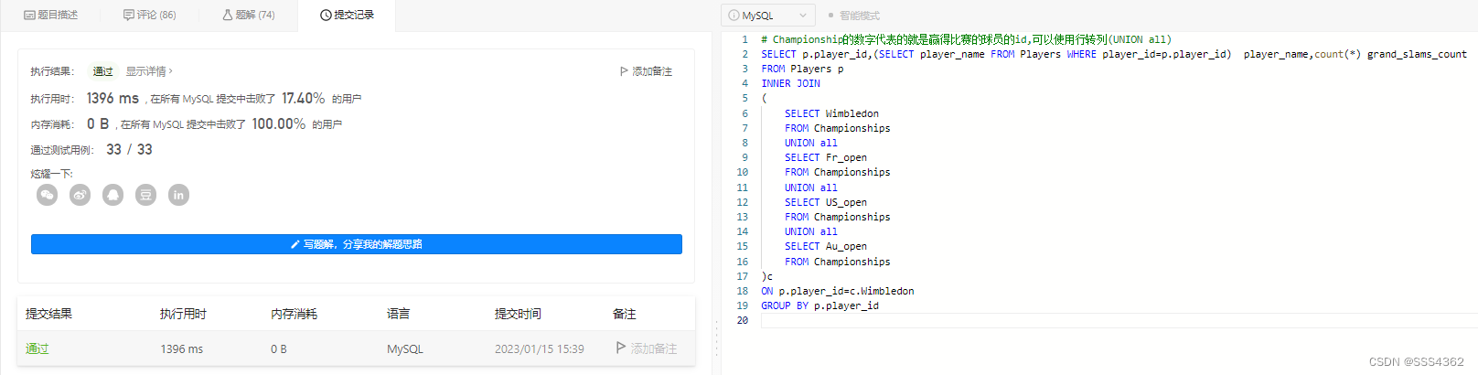Image resolution: width=1478 pixels, height=375 pixels.
Task: Share result via QQ icon
Action: click(113, 195)
